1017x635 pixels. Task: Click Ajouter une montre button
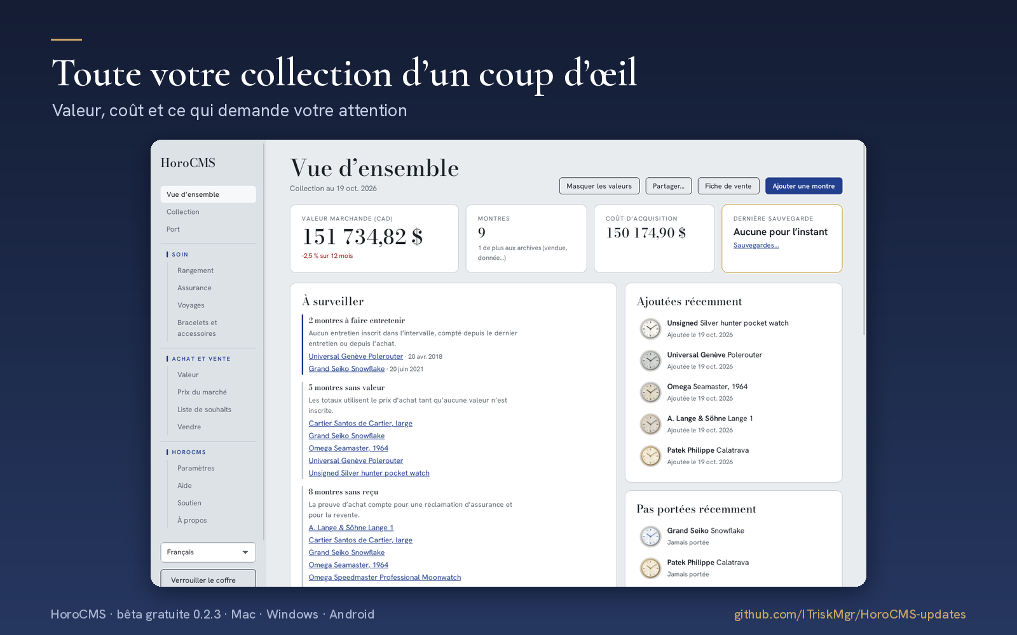tap(803, 186)
